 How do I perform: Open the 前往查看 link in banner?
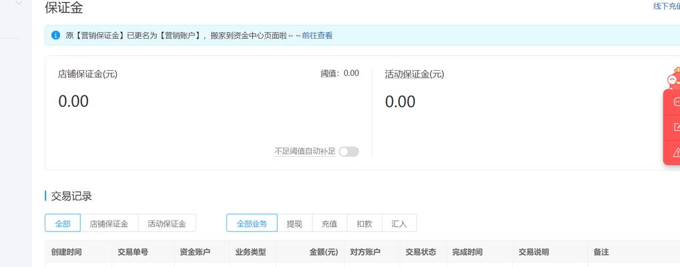click(x=317, y=35)
